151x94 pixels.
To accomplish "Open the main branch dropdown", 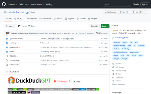I will (10, 26).
